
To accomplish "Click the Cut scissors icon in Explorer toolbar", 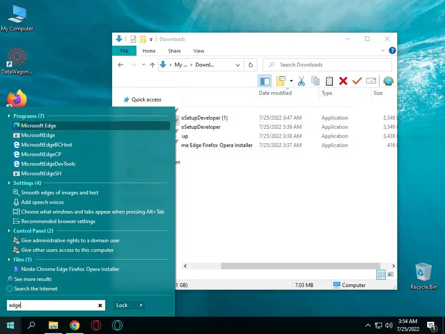I will click(x=302, y=81).
